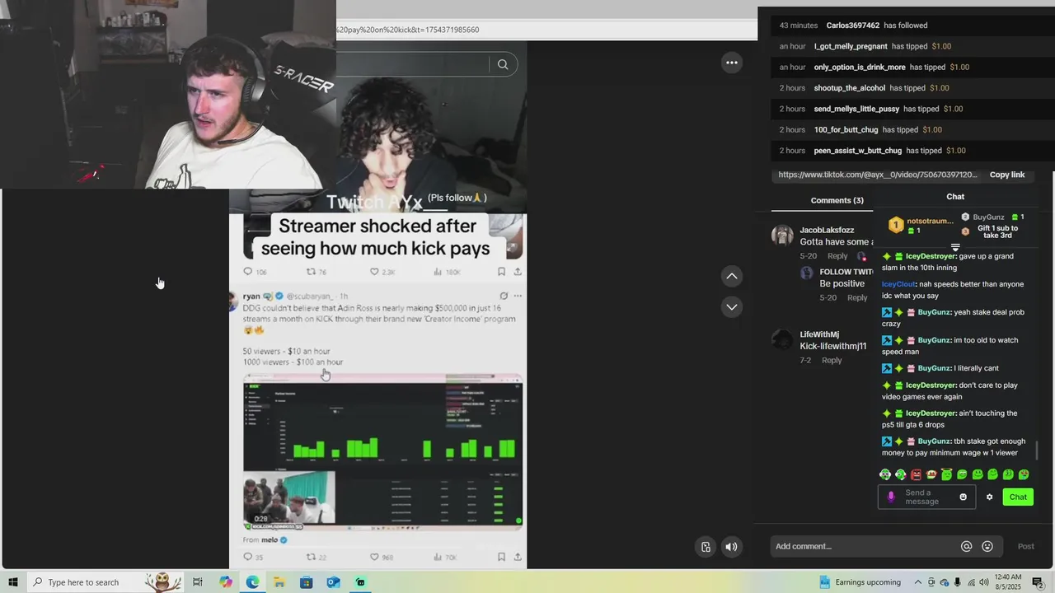This screenshot has height=593, width=1055.
Task: Expand the chat leaderboard handle
Action: tap(955, 246)
